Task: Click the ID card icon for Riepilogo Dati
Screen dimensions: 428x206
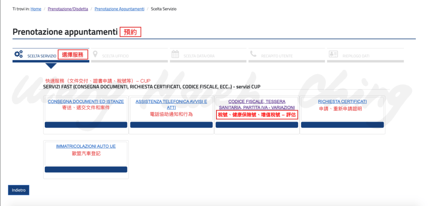Action: (x=333, y=54)
